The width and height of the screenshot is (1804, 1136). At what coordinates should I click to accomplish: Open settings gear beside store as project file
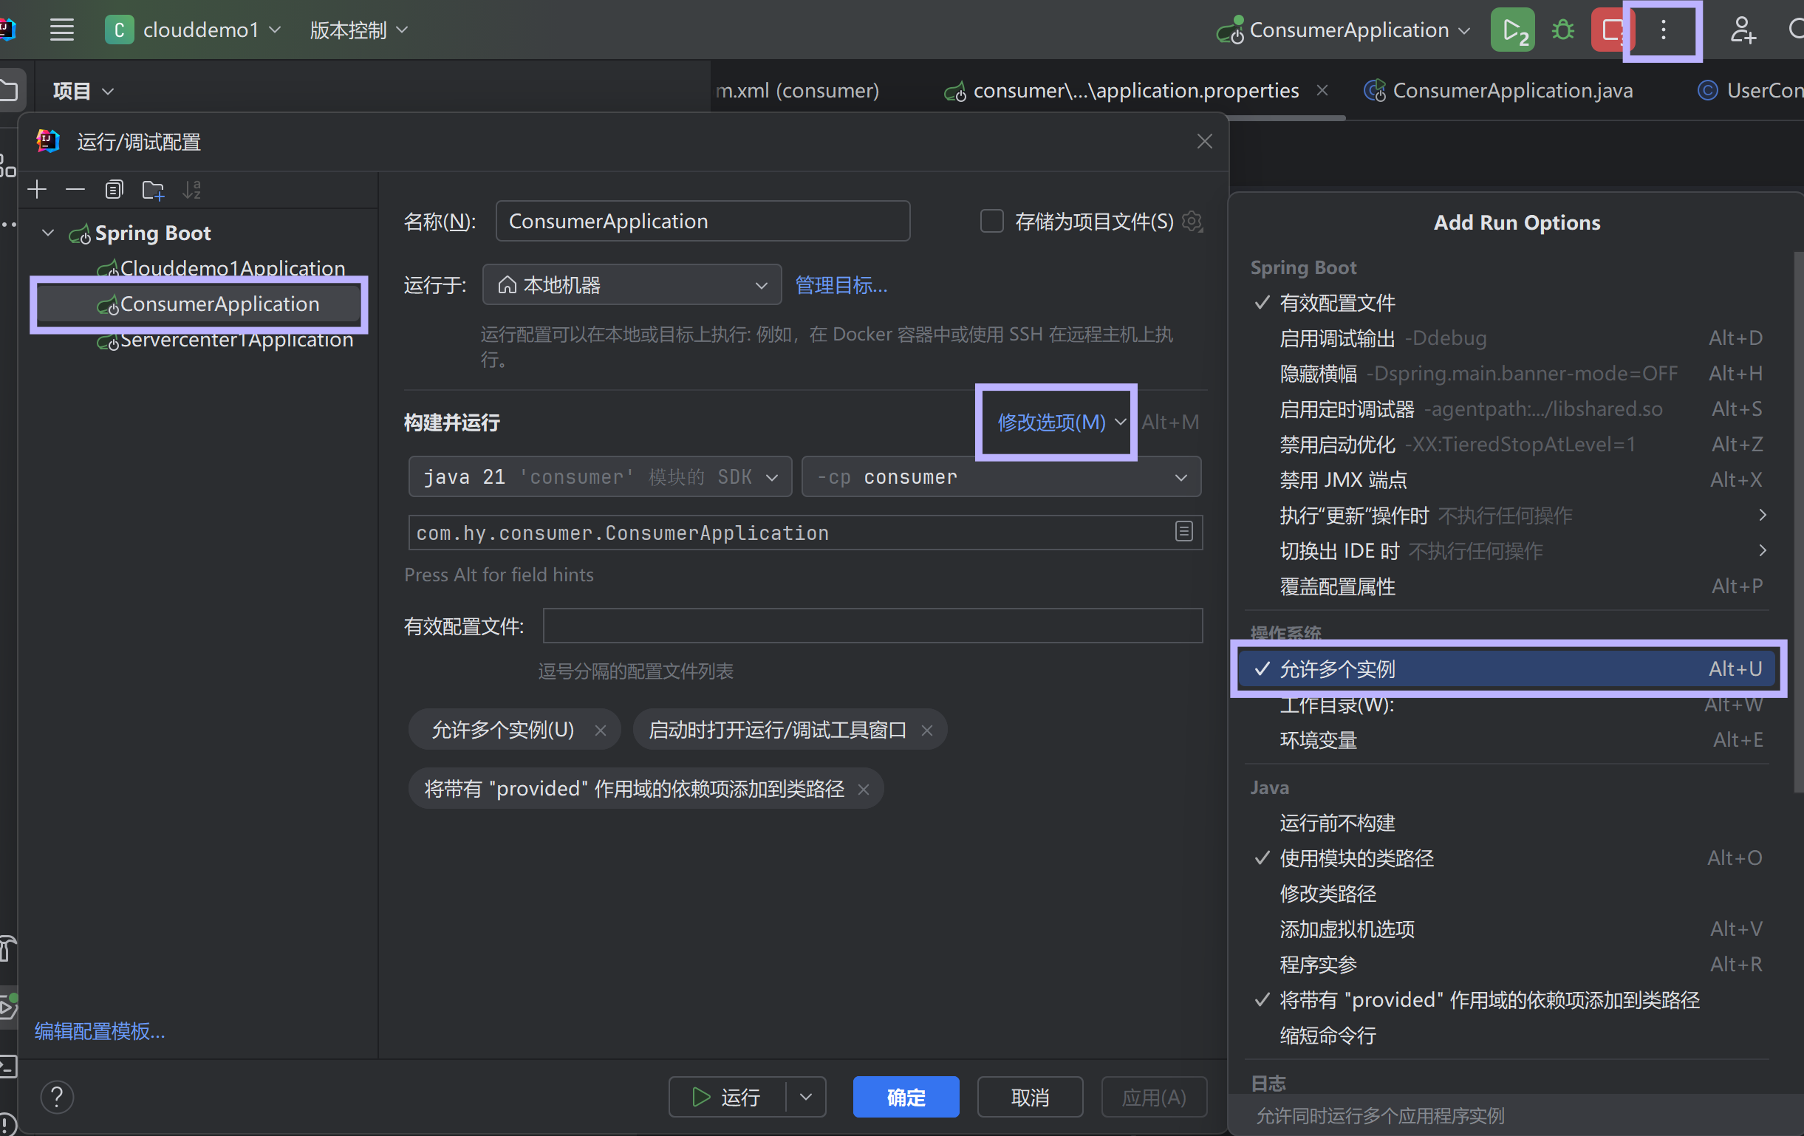coord(1192,222)
